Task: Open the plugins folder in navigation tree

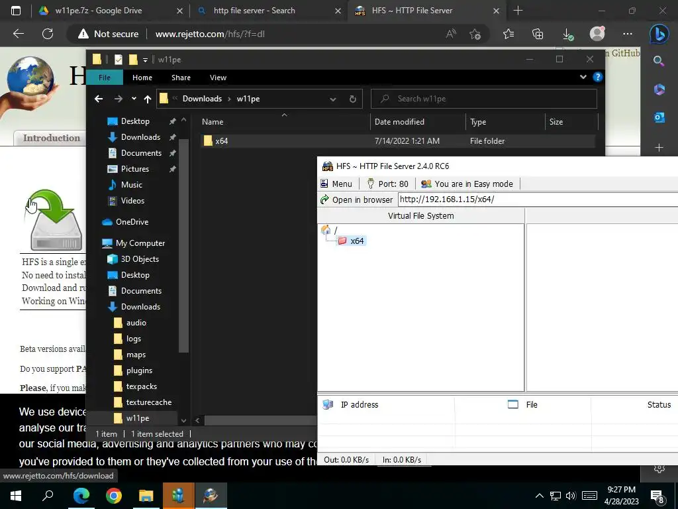Action: click(139, 370)
